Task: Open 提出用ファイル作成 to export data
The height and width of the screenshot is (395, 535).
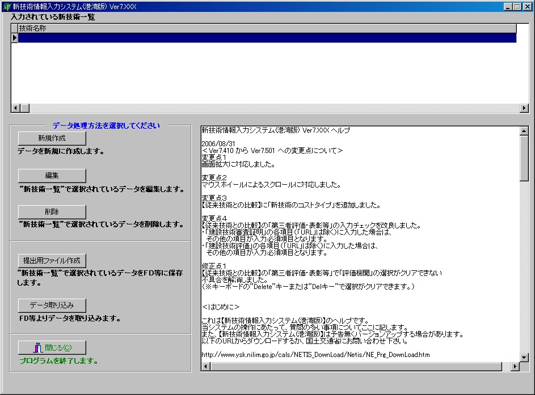Action: coord(52,261)
